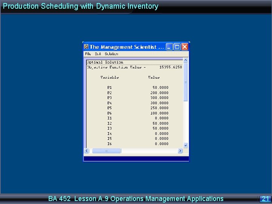The width and height of the screenshot is (272, 204).
Task: Click the I6 value 0.0000
Action: point(162,144)
